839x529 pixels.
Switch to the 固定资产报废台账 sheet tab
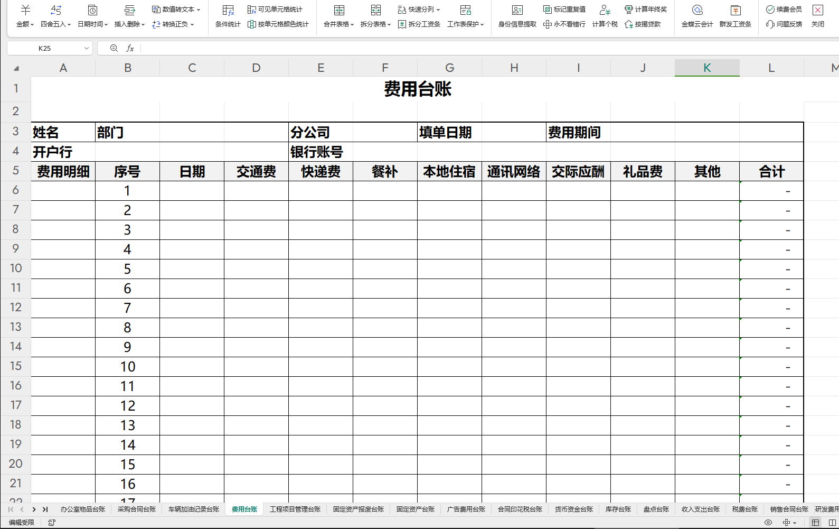pyautogui.click(x=359, y=509)
